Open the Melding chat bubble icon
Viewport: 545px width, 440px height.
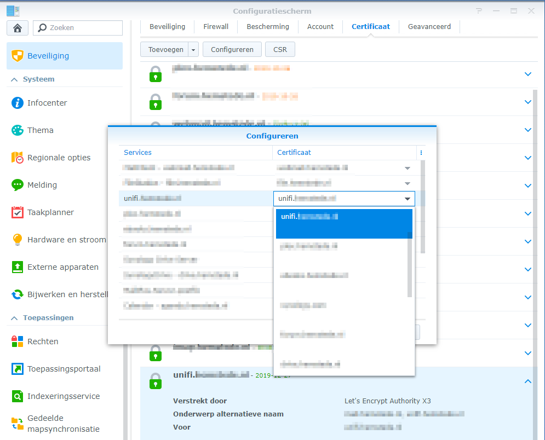[18, 185]
